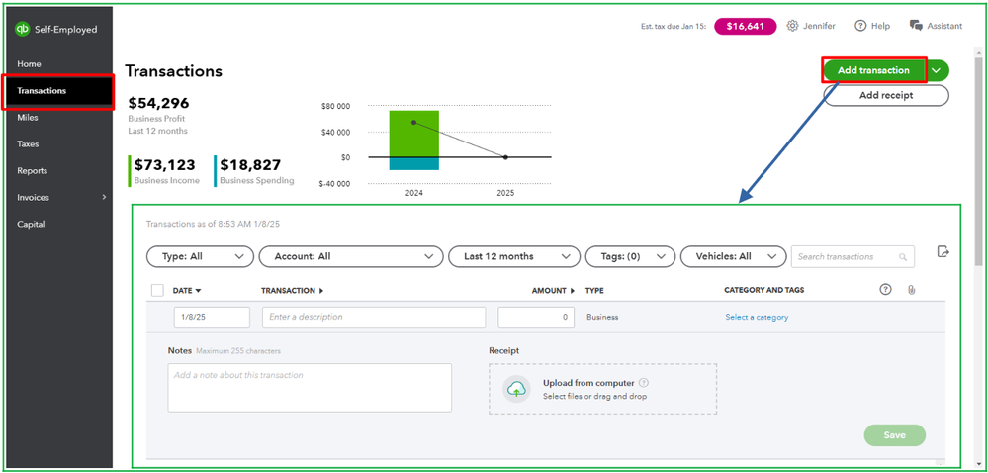The height and width of the screenshot is (473, 988).
Task: Sort by the TRANSACTION column header
Action: pos(292,291)
